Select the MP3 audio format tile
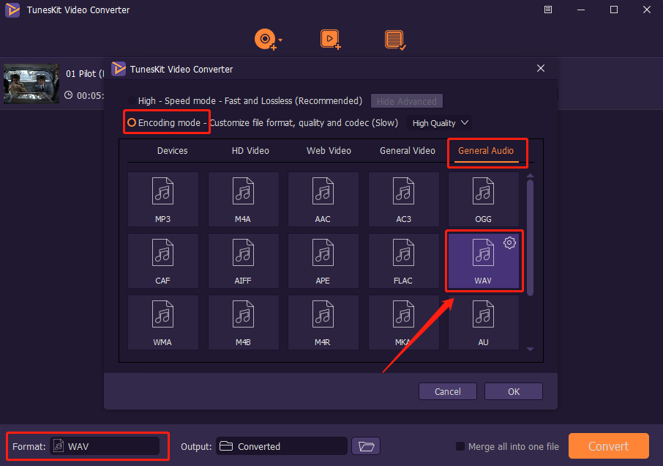The height and width of the screenshot is (466, 663). click(162, 199)
